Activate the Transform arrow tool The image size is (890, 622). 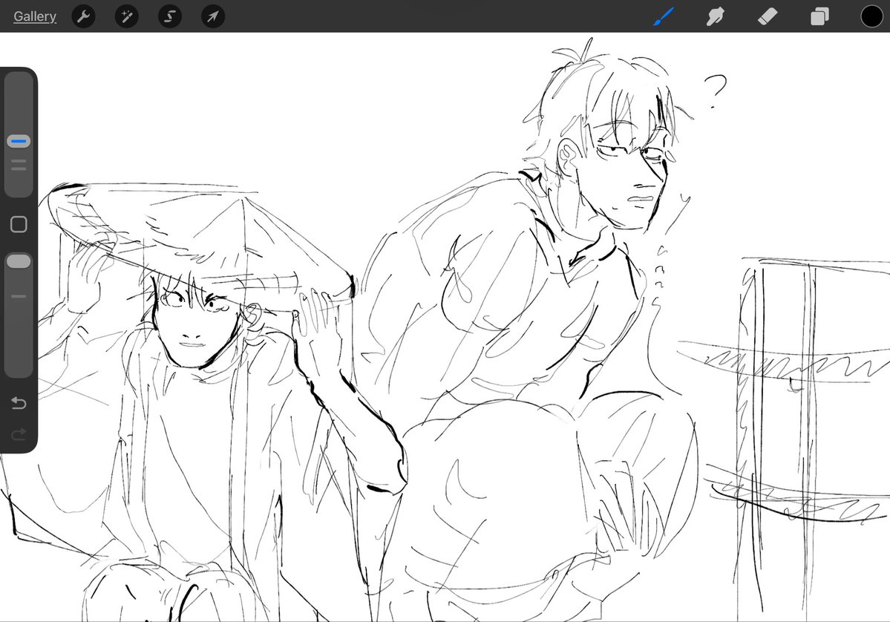[x=213, y=16]
